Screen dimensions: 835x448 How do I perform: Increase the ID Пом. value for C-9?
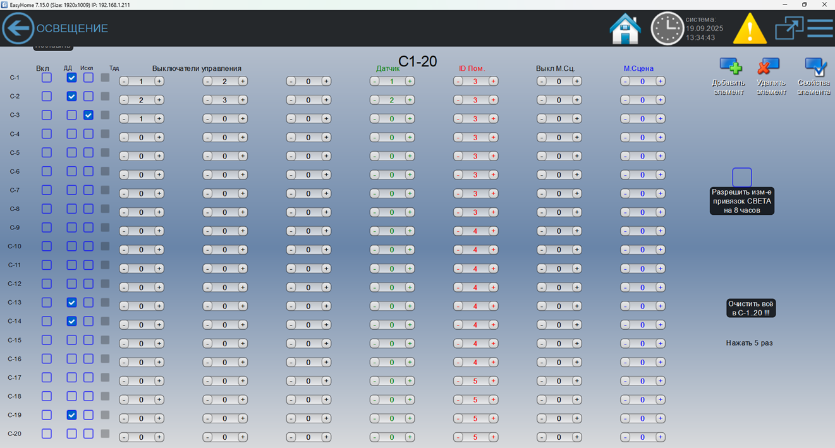[x=493, y=231]
